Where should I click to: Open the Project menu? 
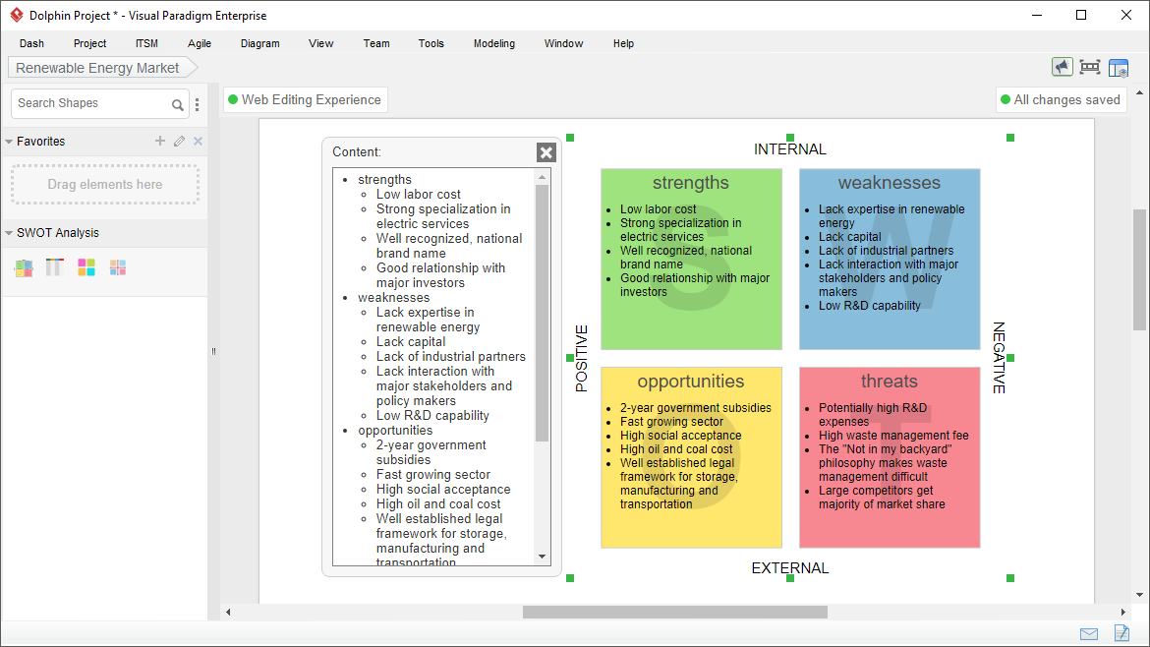tap(89, 43)
